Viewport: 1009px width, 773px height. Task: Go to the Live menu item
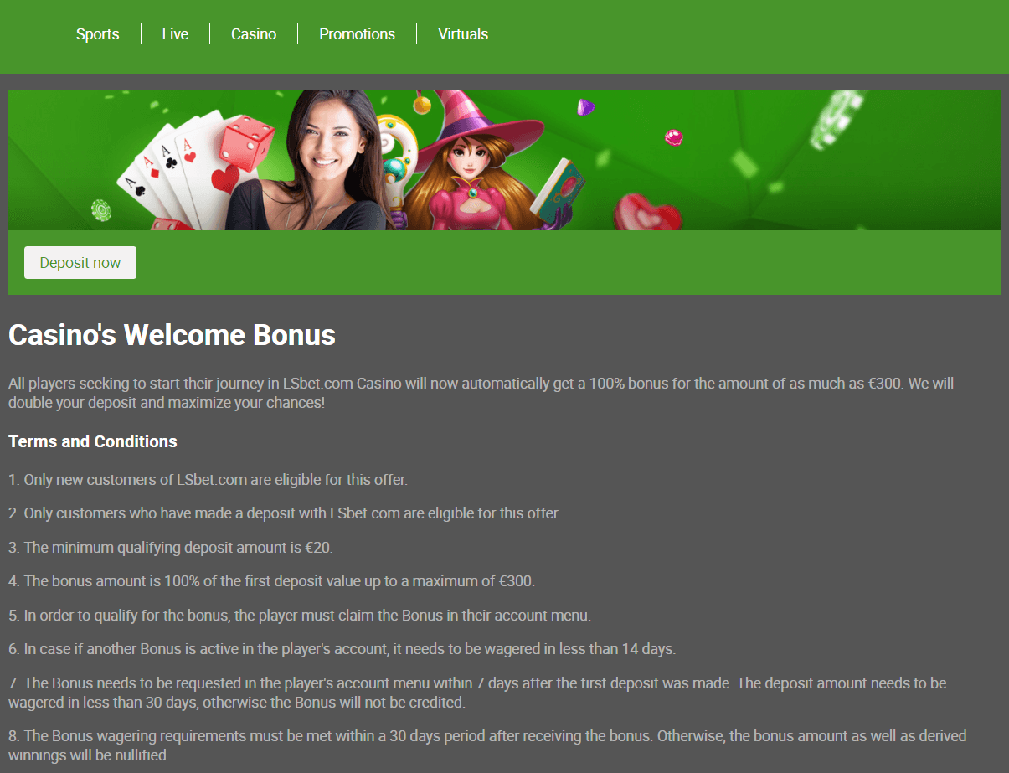(175, 34)
